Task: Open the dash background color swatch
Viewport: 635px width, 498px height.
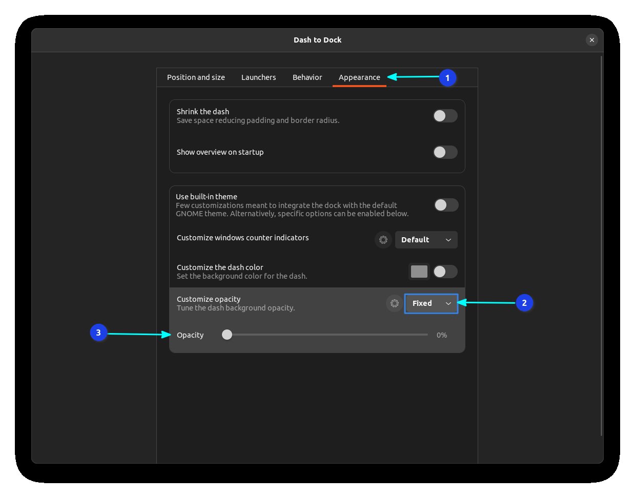Action: (x=419, y=272)
